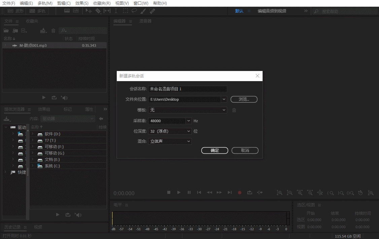Click delete template trash icon in dialog
The width and height of the screenshot is (379, 239).
point(234,110)
